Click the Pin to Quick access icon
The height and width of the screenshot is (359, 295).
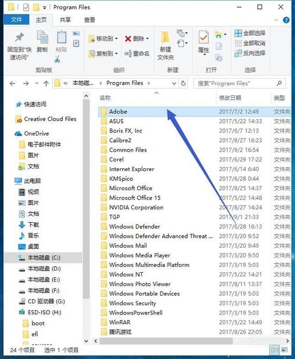(20, 37)
